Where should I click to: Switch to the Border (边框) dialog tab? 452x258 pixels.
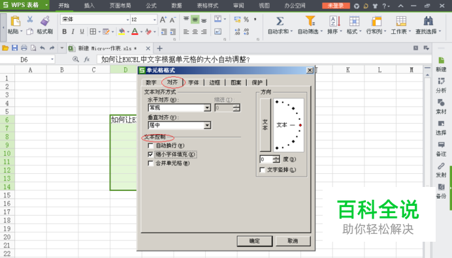pos(214,83)
